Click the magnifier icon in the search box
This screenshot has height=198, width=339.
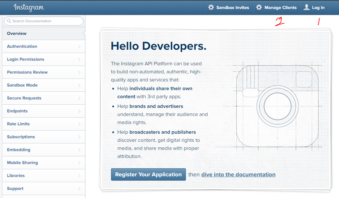tap(9, 21)
